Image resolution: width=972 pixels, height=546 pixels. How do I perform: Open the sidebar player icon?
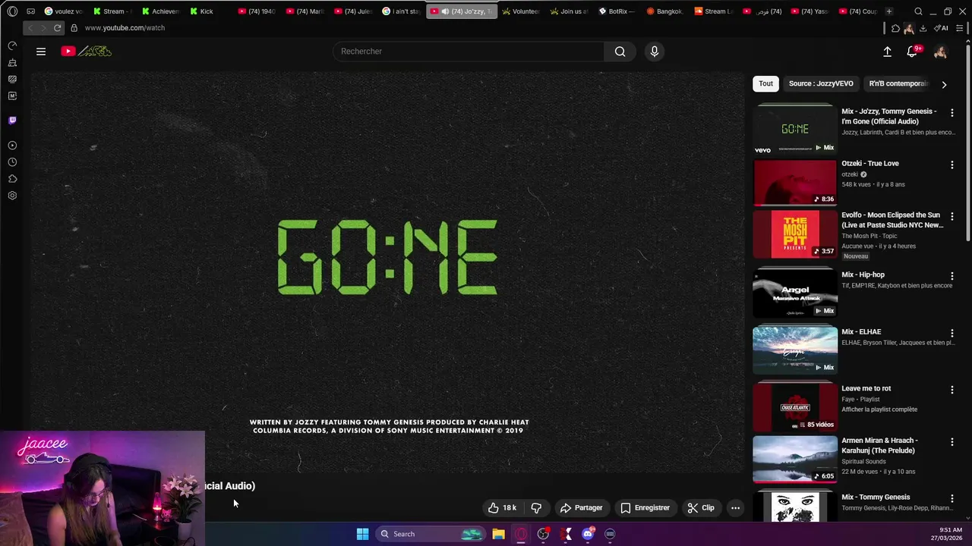(12, 146)
